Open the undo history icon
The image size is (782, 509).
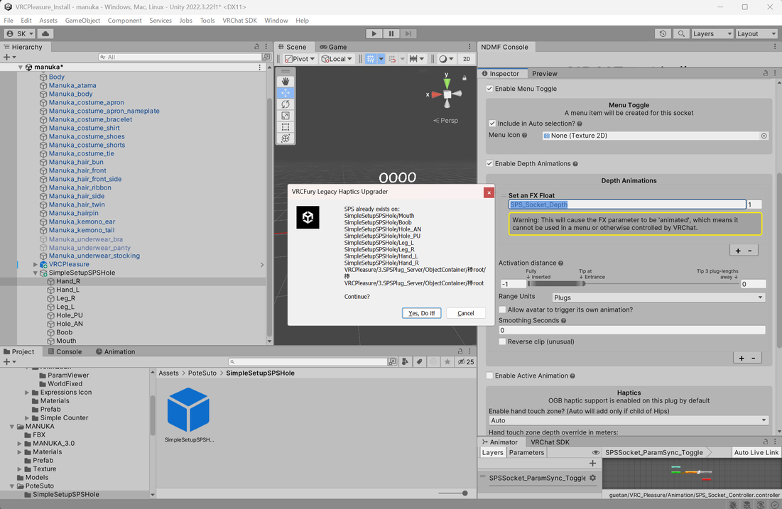tap(663, 33)
